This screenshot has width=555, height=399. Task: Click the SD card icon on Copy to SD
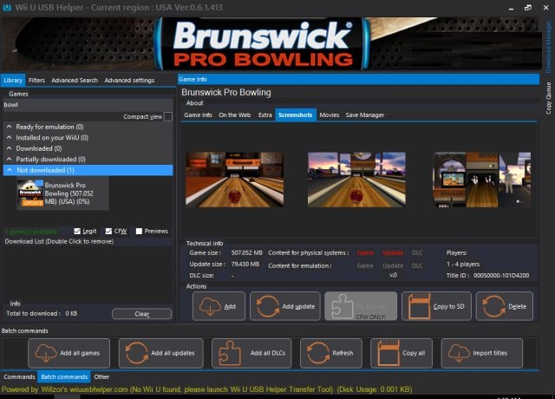pos(420,306)
